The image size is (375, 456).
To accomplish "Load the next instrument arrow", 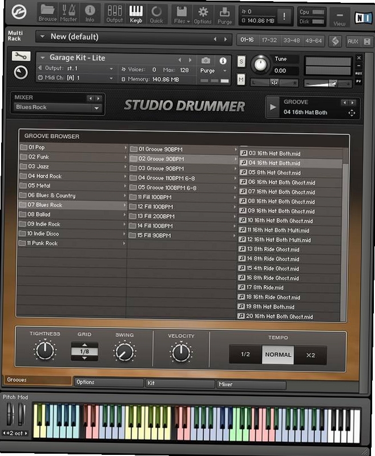I will 190,60.
